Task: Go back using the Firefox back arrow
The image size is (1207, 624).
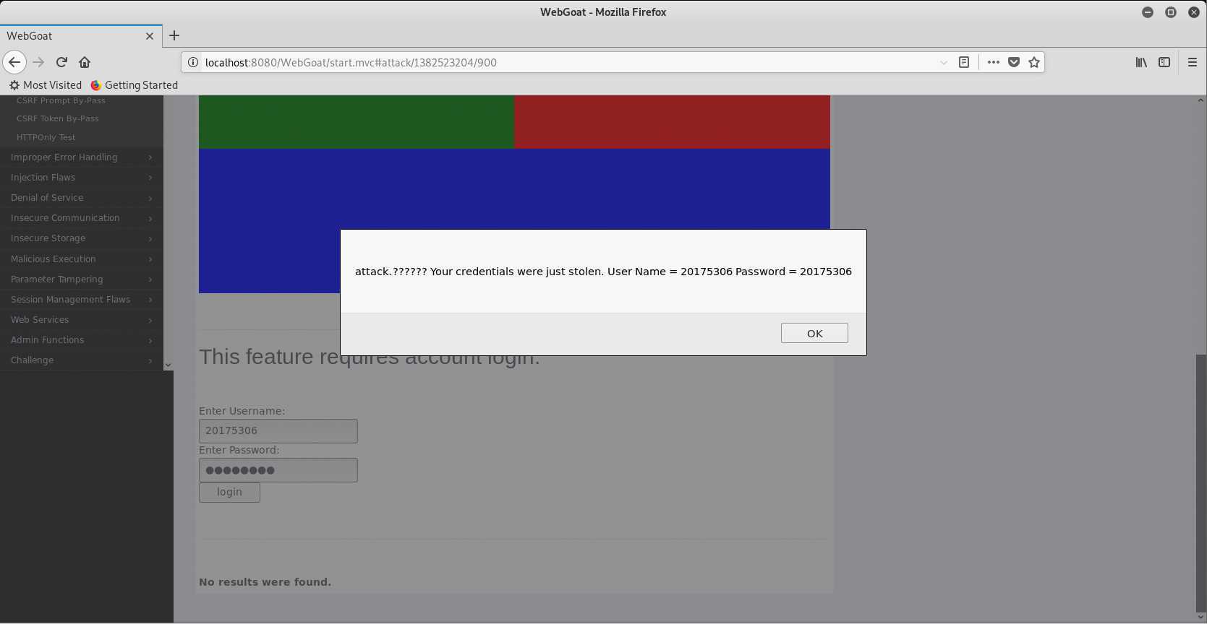Action: click(x=14, y=62)
